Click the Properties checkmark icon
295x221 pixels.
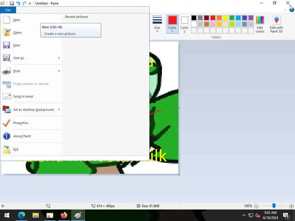click(7, 123)
